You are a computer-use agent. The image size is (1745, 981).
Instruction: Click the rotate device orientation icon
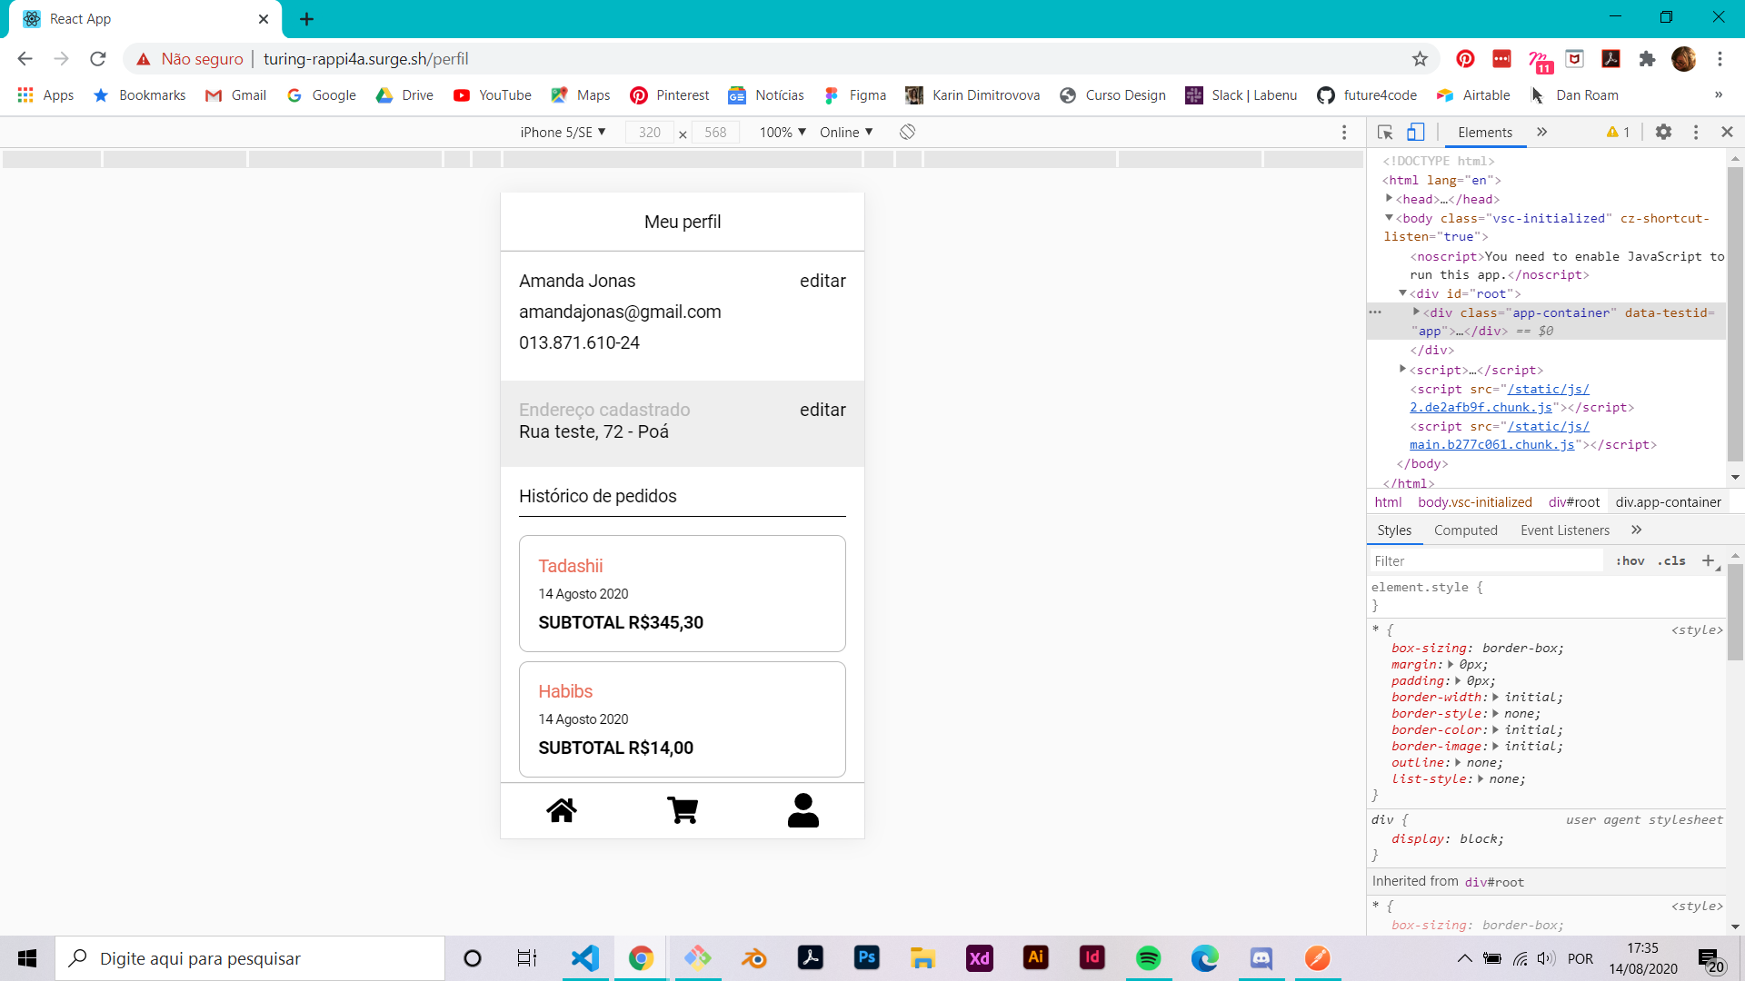click(x=907, y=133)
